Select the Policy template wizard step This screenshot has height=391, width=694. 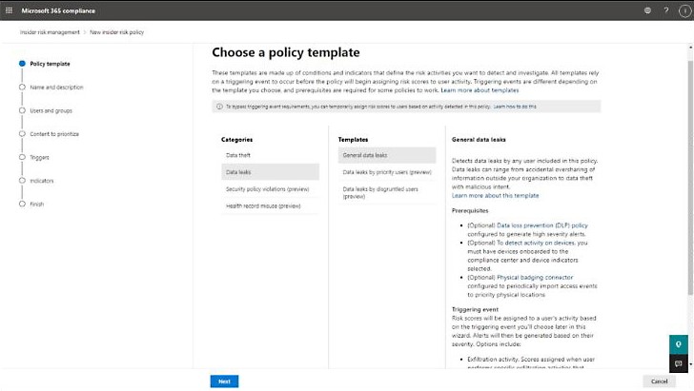click(45, 64)
